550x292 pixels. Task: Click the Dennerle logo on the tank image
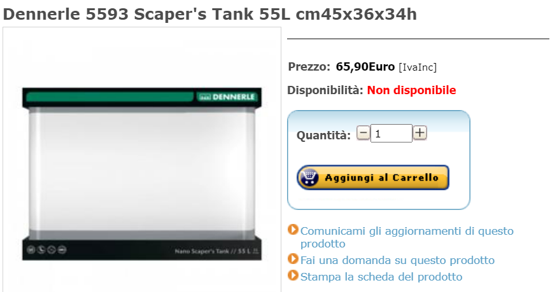coord(227,97)
